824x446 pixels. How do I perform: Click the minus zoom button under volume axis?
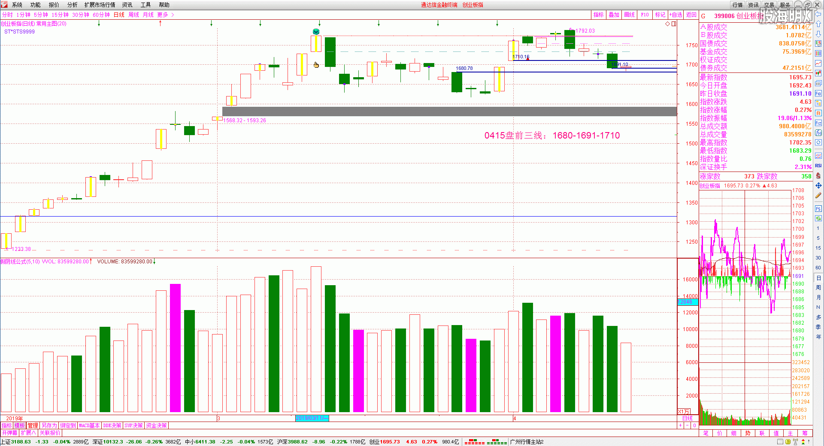(x=688, y=425)
